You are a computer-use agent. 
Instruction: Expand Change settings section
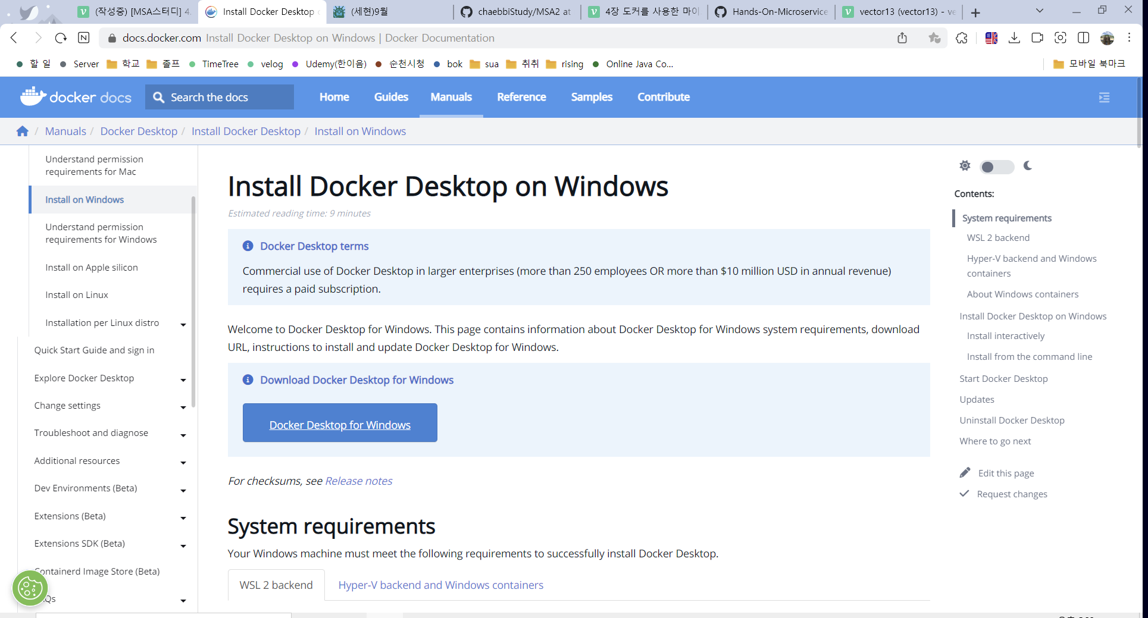coord(183,407)
